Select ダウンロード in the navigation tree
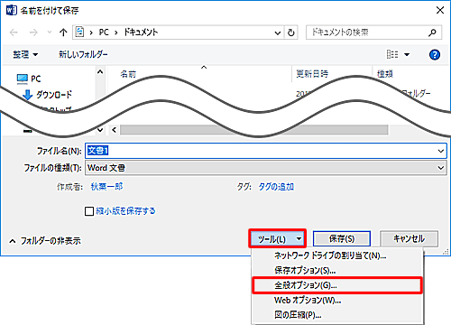The height and width of the screenshot is (325, 451). pos(54,95)
